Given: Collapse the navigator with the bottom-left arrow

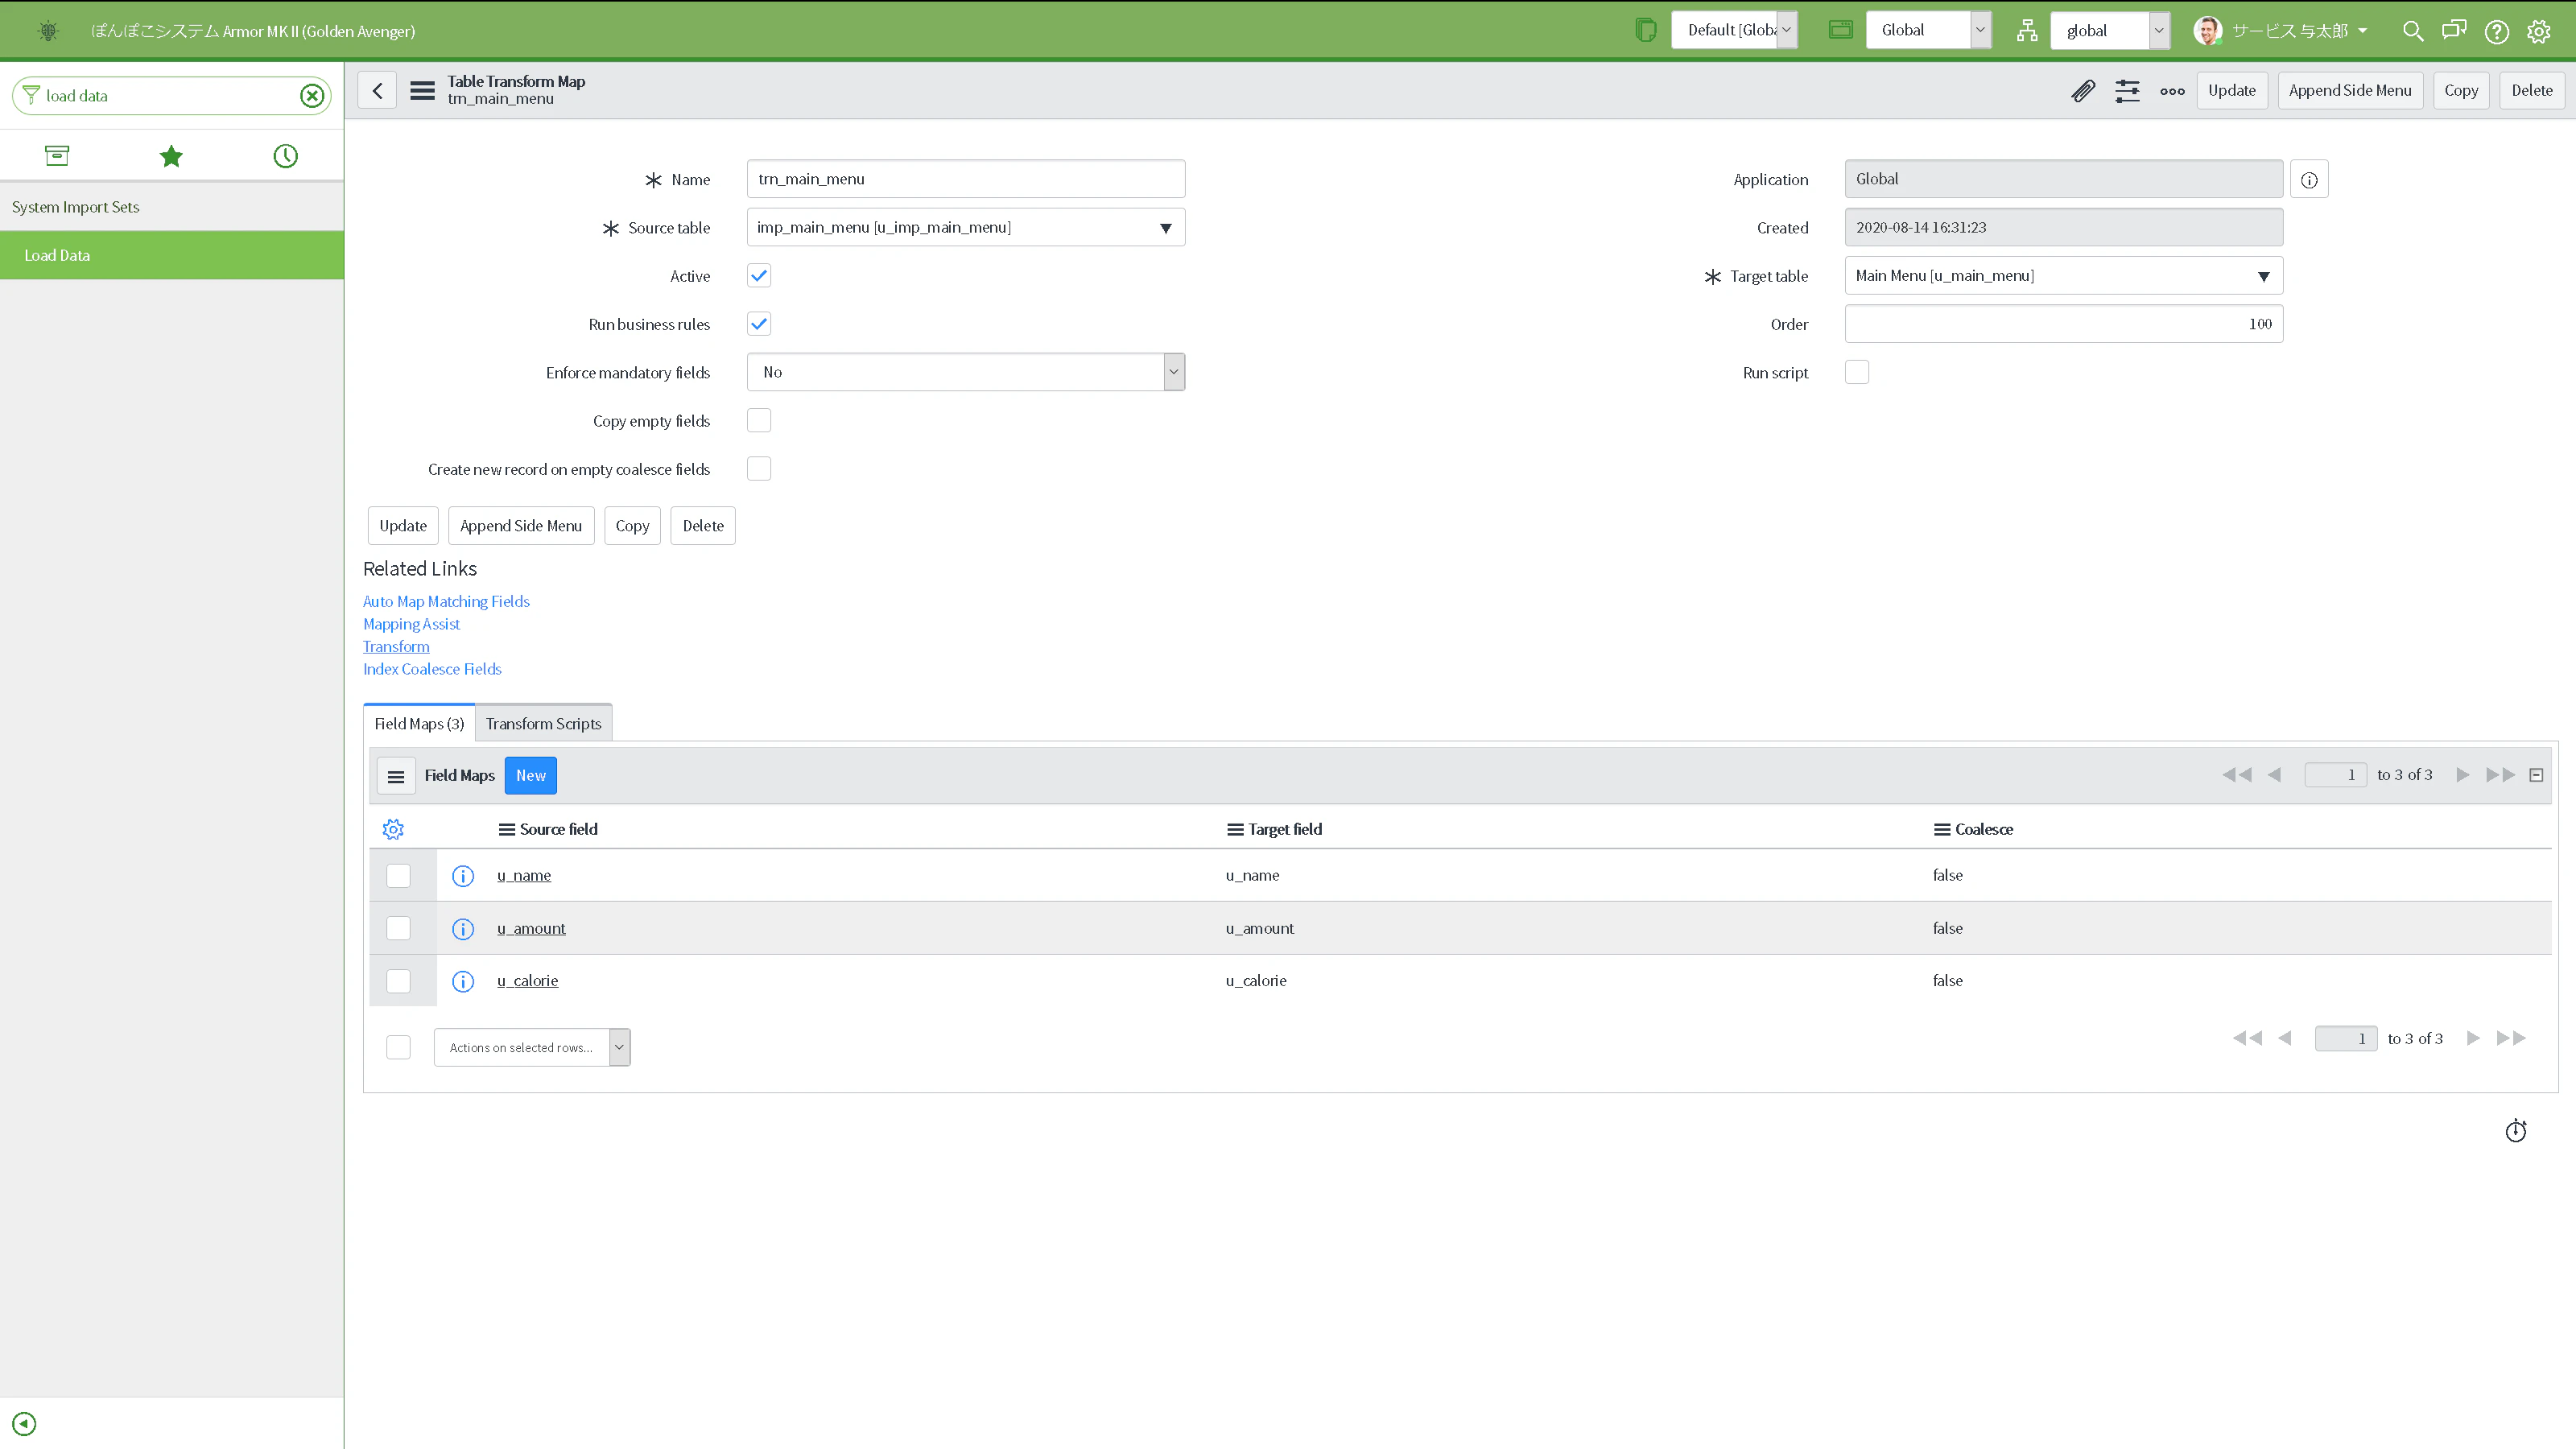Looking at the screenshot, I should pos(24,1423).
